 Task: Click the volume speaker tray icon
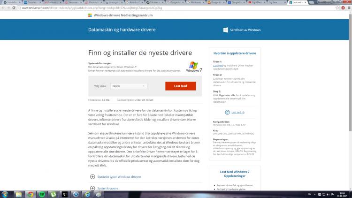328,194
